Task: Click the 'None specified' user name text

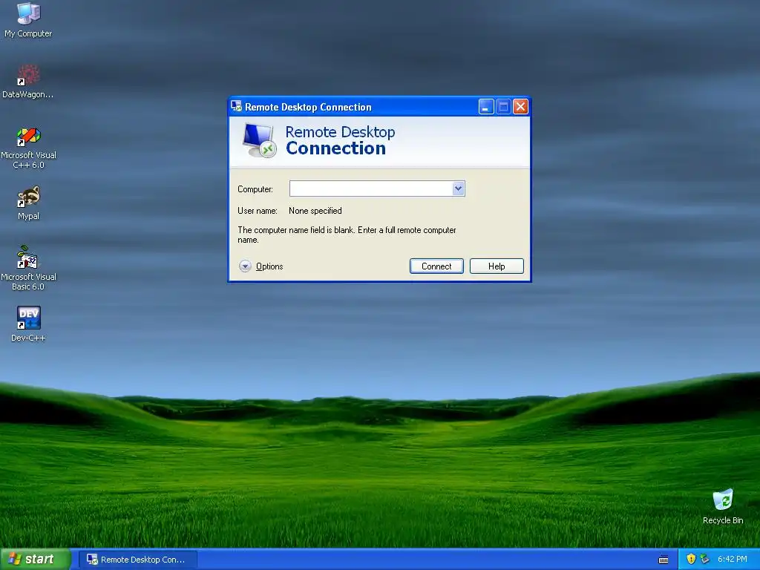Action: tap(315, 211)
